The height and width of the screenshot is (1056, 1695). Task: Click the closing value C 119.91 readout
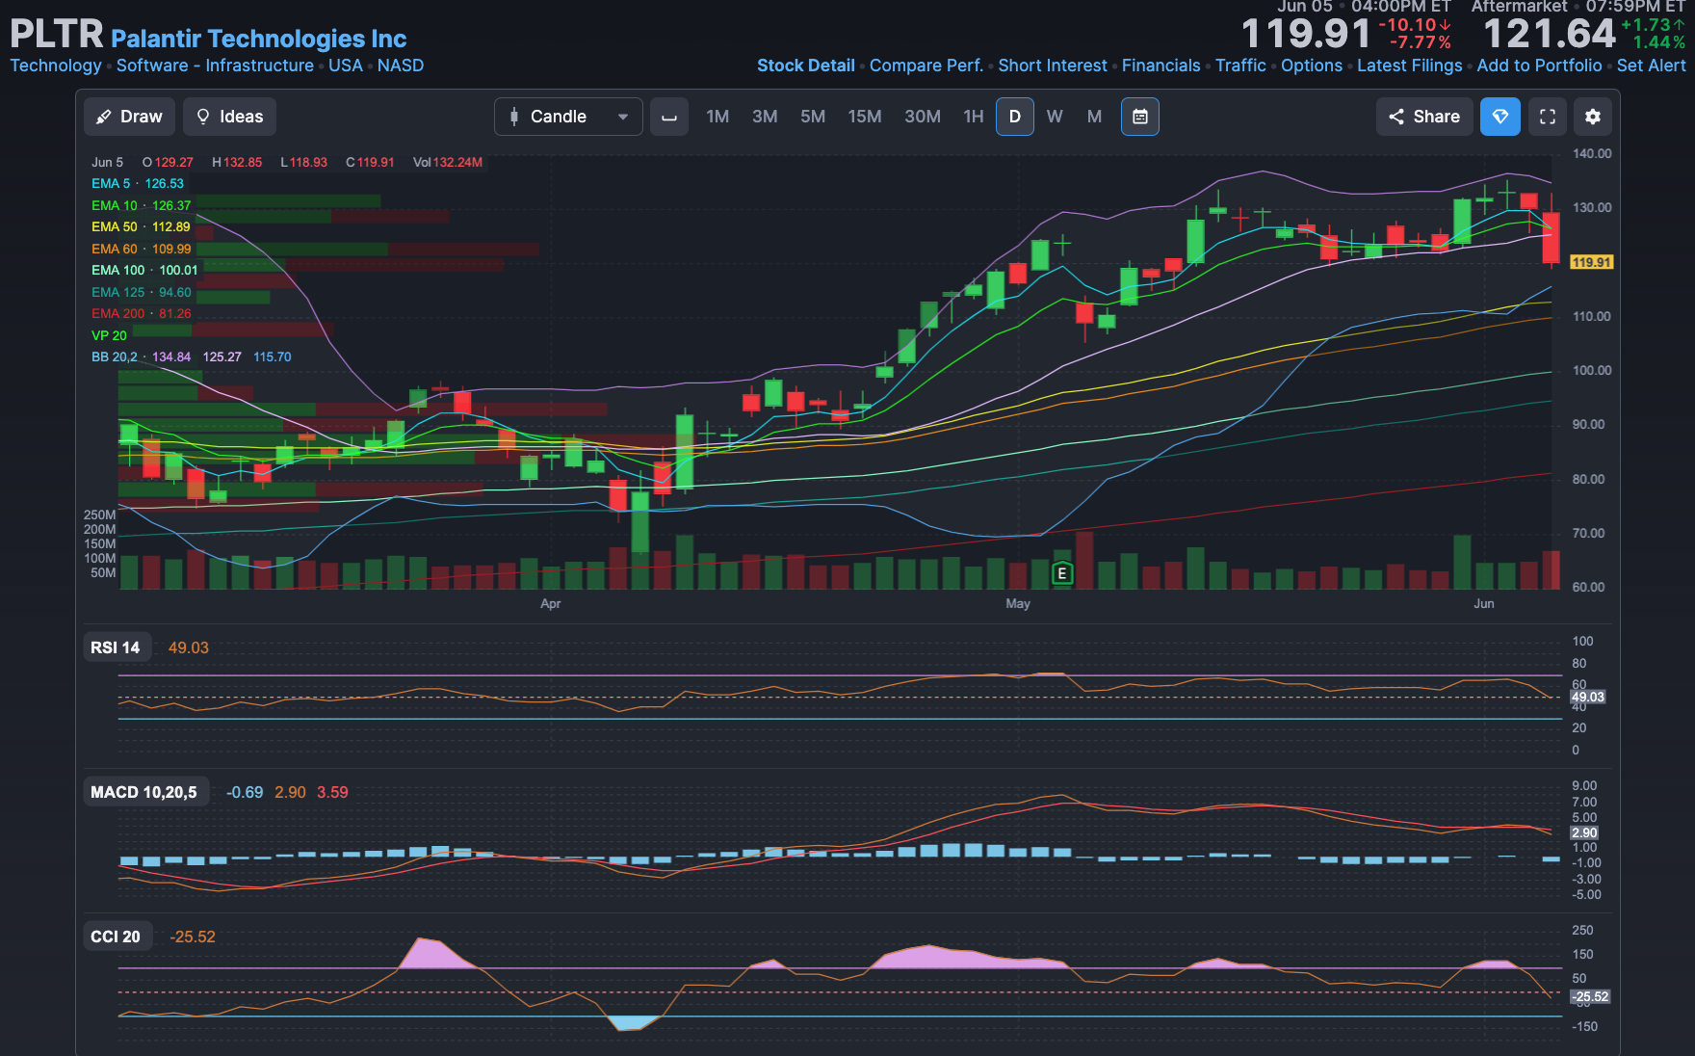(x=370, y=162)
